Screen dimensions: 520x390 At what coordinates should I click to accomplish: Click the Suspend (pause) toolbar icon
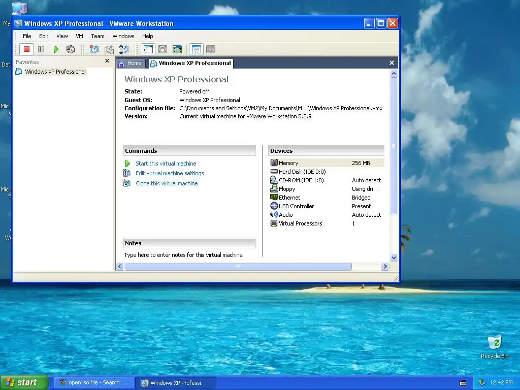[41, 49]
